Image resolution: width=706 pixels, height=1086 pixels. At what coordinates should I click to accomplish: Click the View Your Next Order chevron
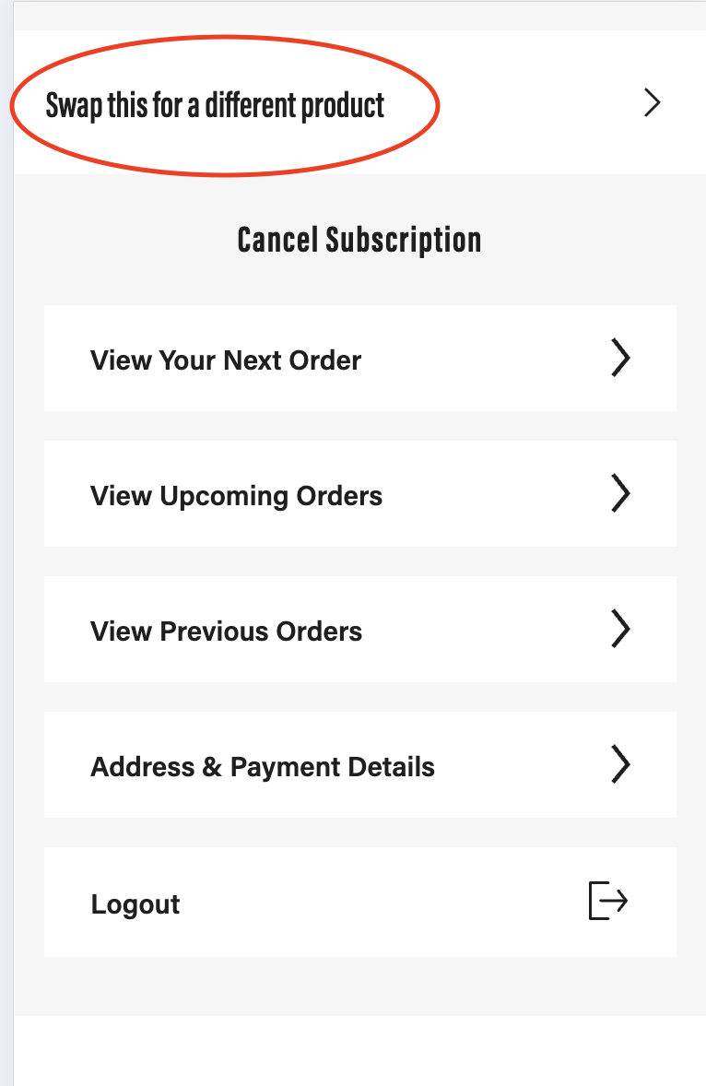pyautogui.click(x=621, y=358)
